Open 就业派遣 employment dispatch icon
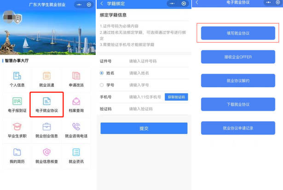The image size is (283, 190). (46, 79)
